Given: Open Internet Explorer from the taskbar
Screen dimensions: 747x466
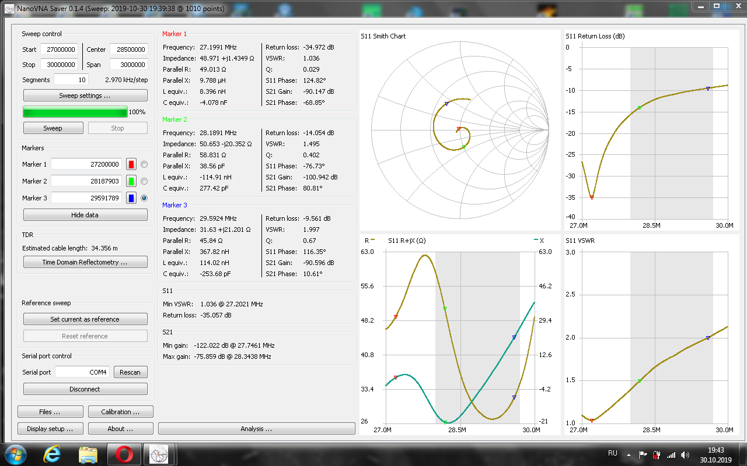Looking at the screenshot, I should point(52,454).
